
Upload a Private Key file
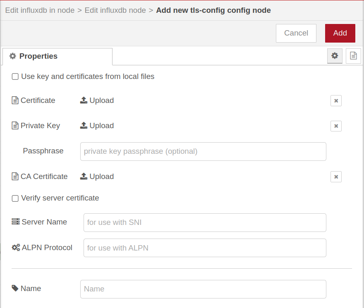point(97,126)
